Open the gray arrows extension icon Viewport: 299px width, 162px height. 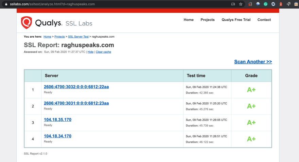pyautogui.click(x=288, y=4)
